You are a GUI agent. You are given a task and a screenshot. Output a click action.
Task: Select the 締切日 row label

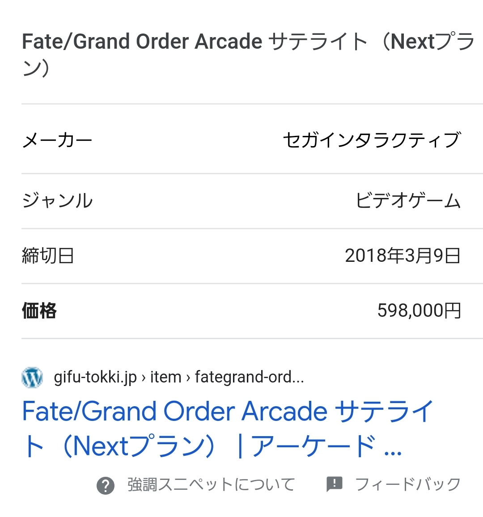coord(48,256)
